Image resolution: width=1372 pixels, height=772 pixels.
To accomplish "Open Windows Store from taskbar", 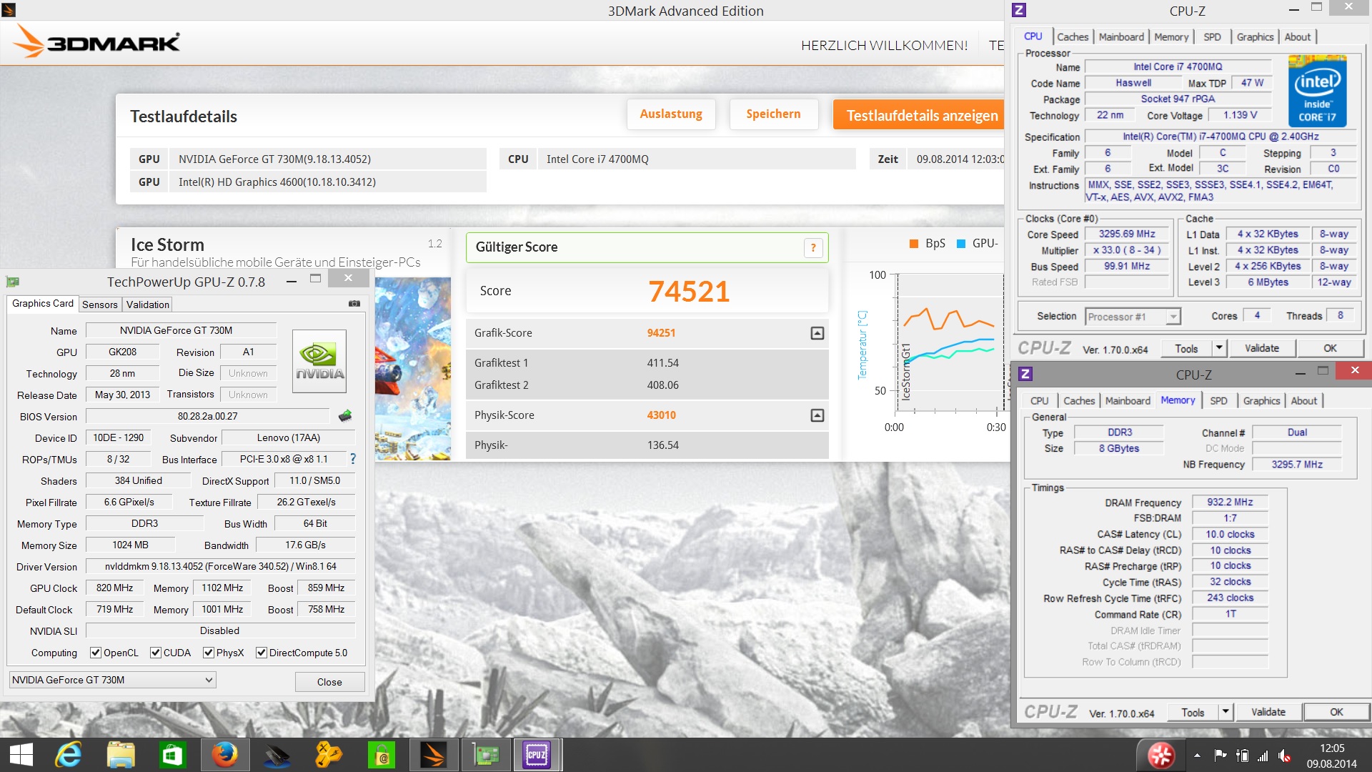I will (x=172, y=755).
